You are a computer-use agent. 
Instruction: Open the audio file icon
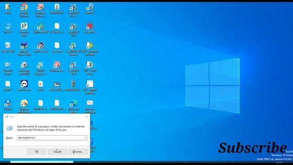41,86
